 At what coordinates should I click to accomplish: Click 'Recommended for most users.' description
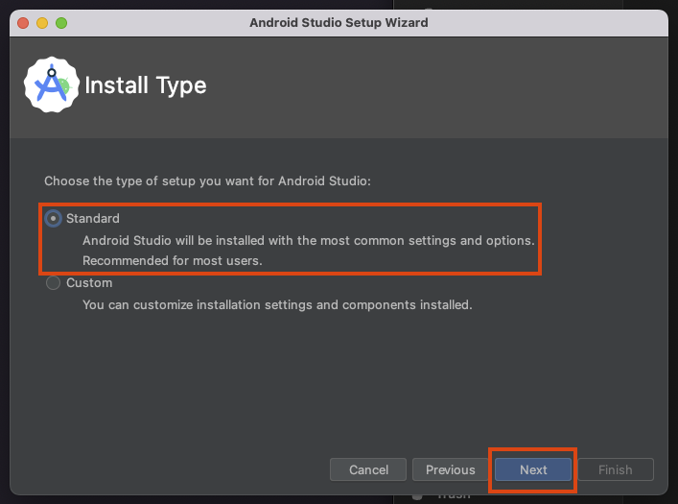(x=173, y=261)
